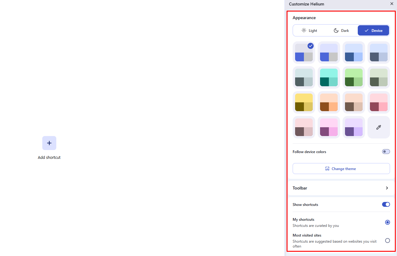The height and width of the screenshot is (256, 397).
Task: Pick the yellow color theme
Action: (304, 102)
